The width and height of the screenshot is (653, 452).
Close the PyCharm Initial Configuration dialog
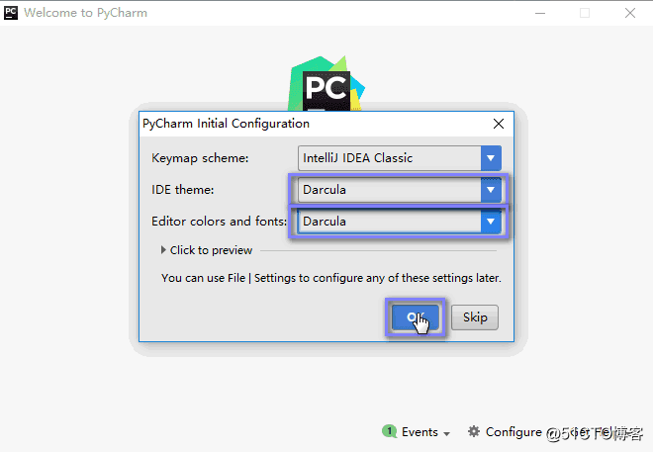(x=499, y=124)
